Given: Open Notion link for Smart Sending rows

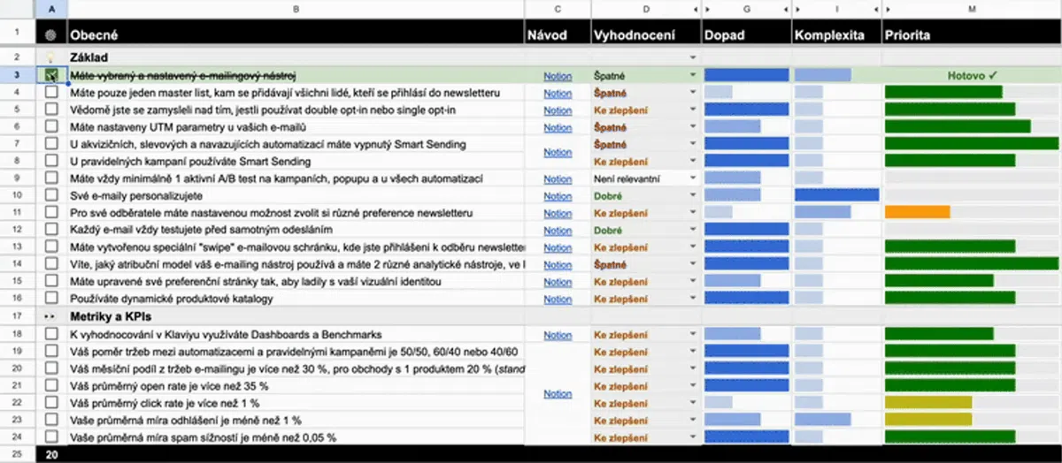Looking at the screenshot, I should (x=558, y=152).
